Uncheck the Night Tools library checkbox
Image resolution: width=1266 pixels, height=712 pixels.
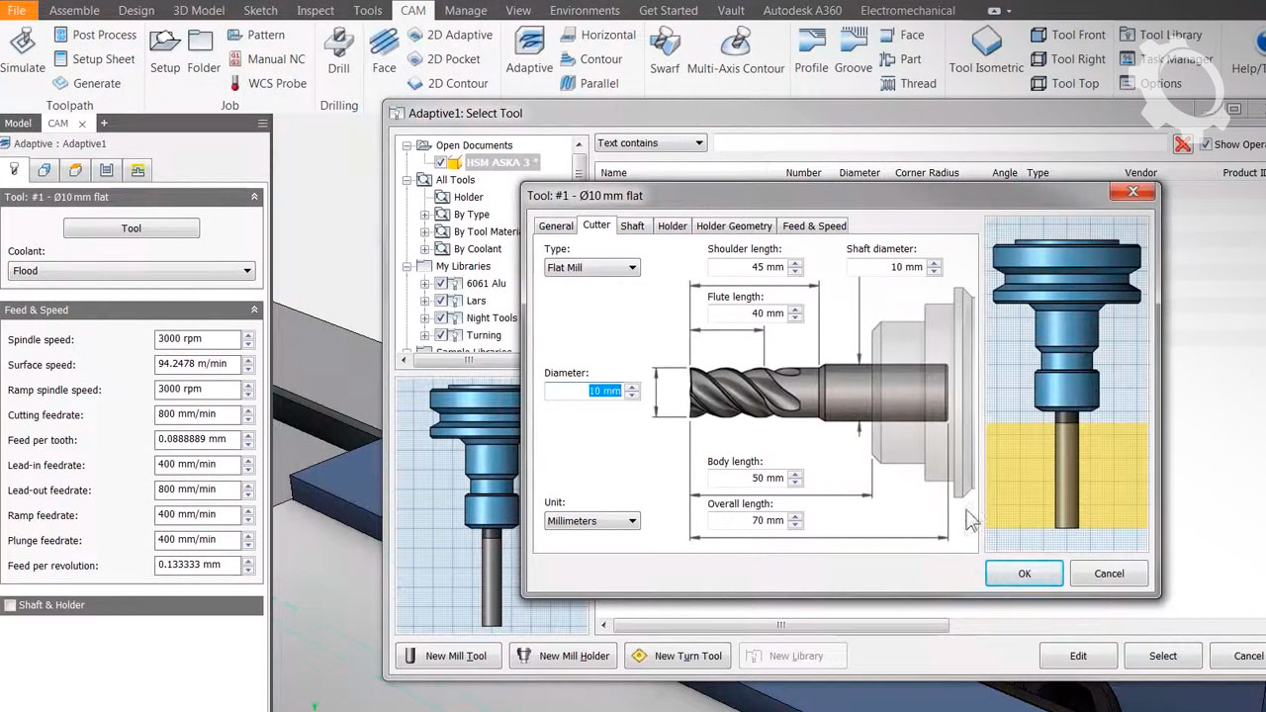pos(442,318)
